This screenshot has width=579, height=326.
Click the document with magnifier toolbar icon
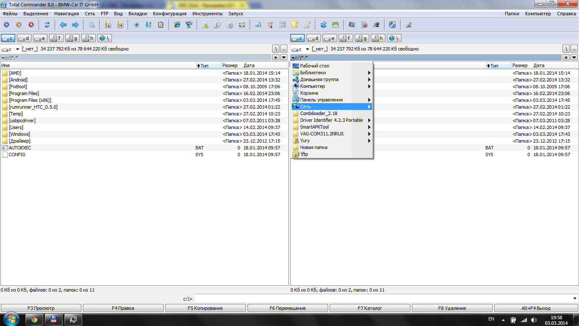217,25
